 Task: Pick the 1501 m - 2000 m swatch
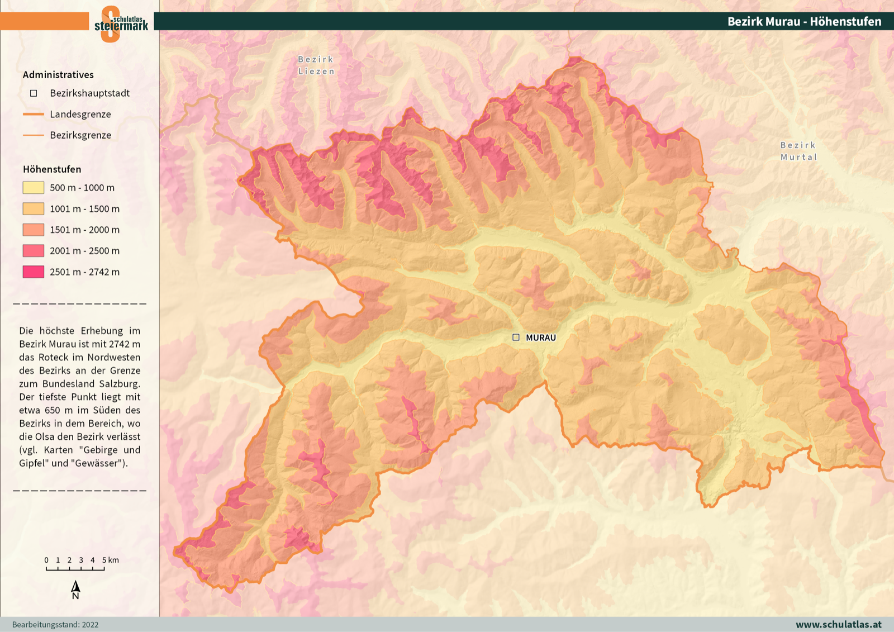coord(34,230)
